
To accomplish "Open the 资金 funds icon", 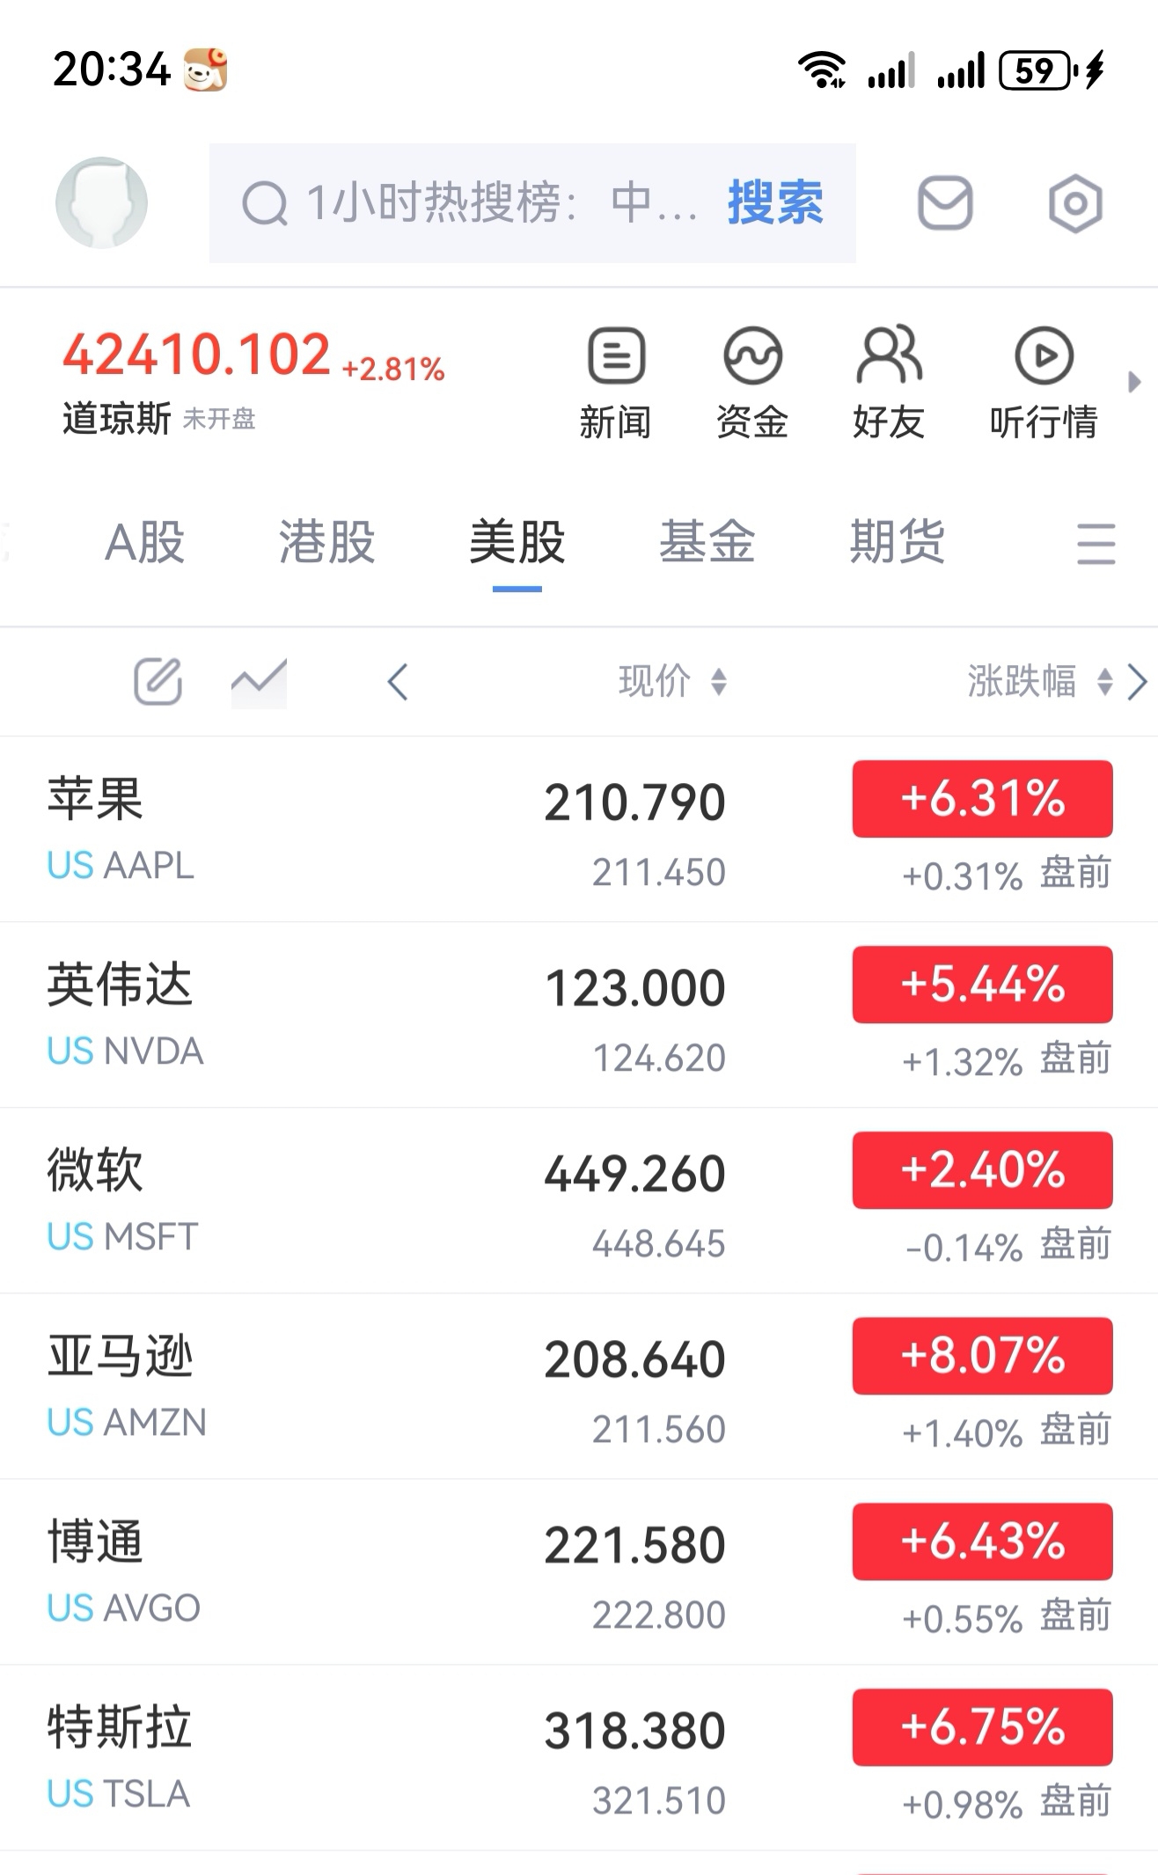I will [752, 384].
